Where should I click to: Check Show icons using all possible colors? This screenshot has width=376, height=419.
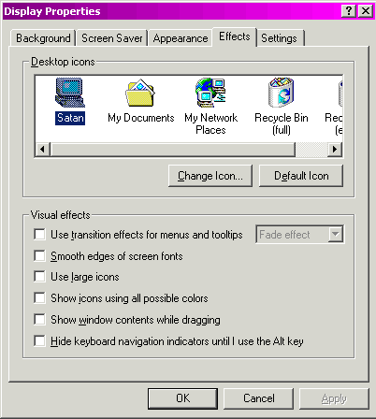pyautogui.click(x=39, y=298)
